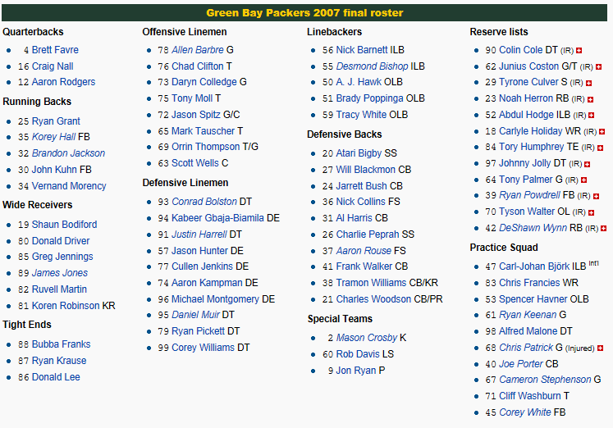The width and height of the screenshot is (613, 428).
Task: Click injured icon beside Chris Patrick
Action: [x=601, y=348]
